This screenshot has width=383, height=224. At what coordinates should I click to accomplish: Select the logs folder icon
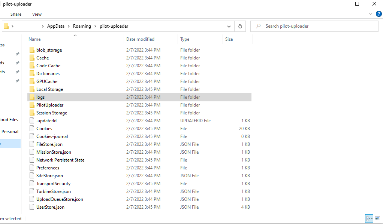[32, 97]
